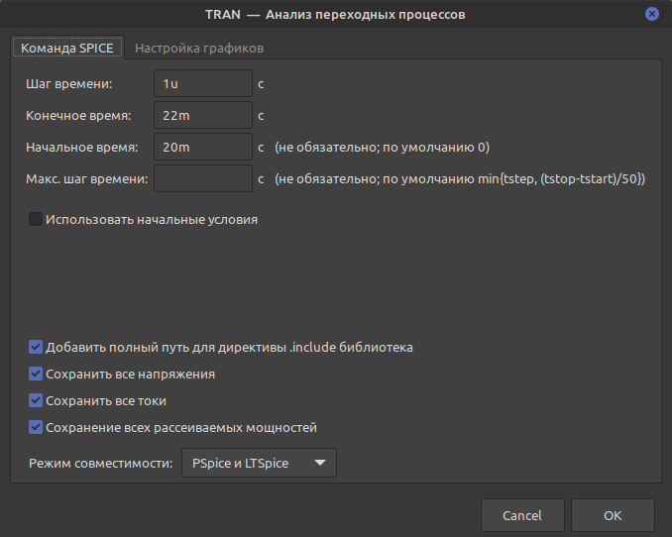Disable Сохранить все токи option
Image resolution: width=672 pixels, height=537 pixels.
36,401
